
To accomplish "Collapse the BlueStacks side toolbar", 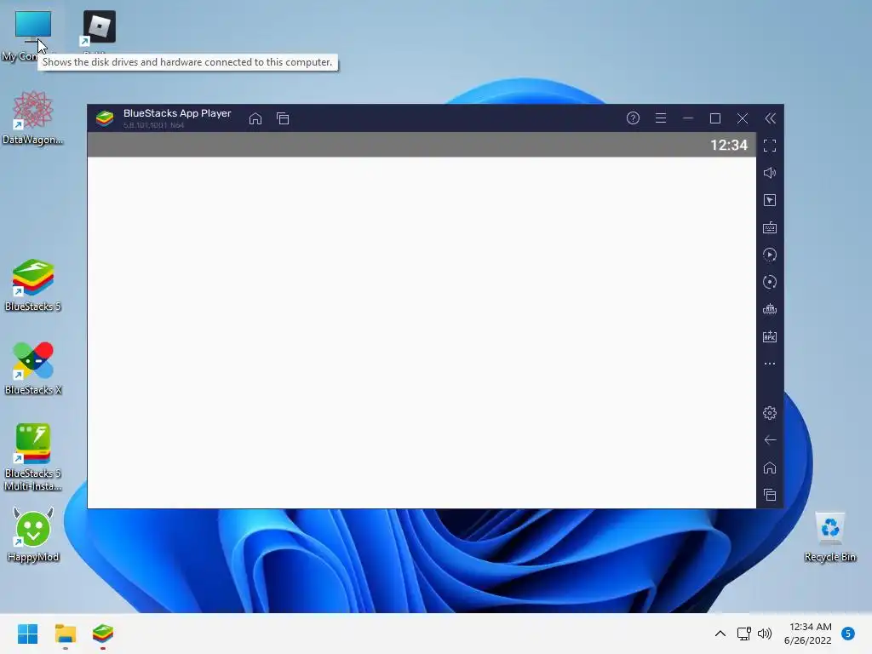I will [x=770, y=118].
